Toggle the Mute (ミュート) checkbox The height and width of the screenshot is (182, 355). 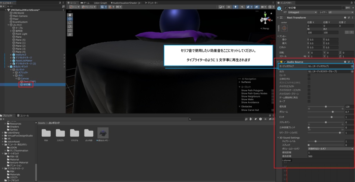pos(309,75)
